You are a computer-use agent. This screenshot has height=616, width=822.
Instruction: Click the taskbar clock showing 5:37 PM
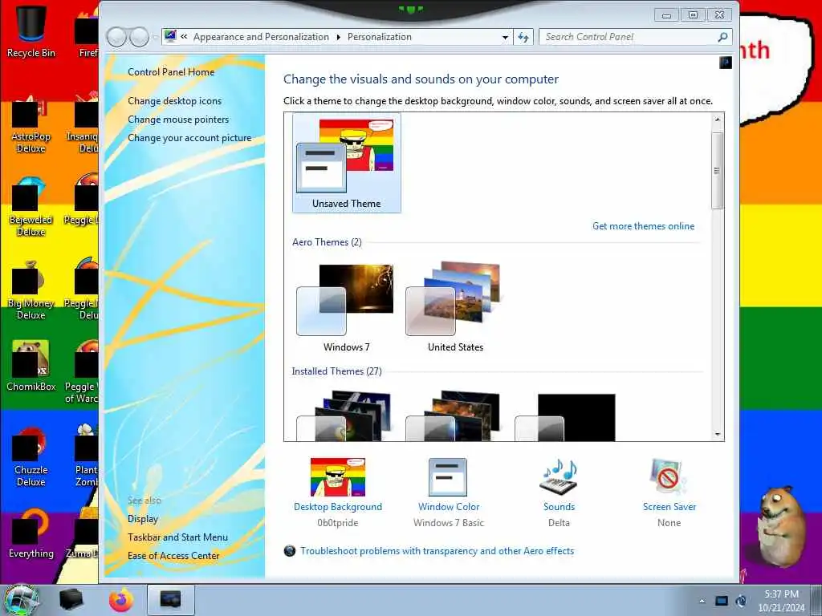[x=781, y=601]
